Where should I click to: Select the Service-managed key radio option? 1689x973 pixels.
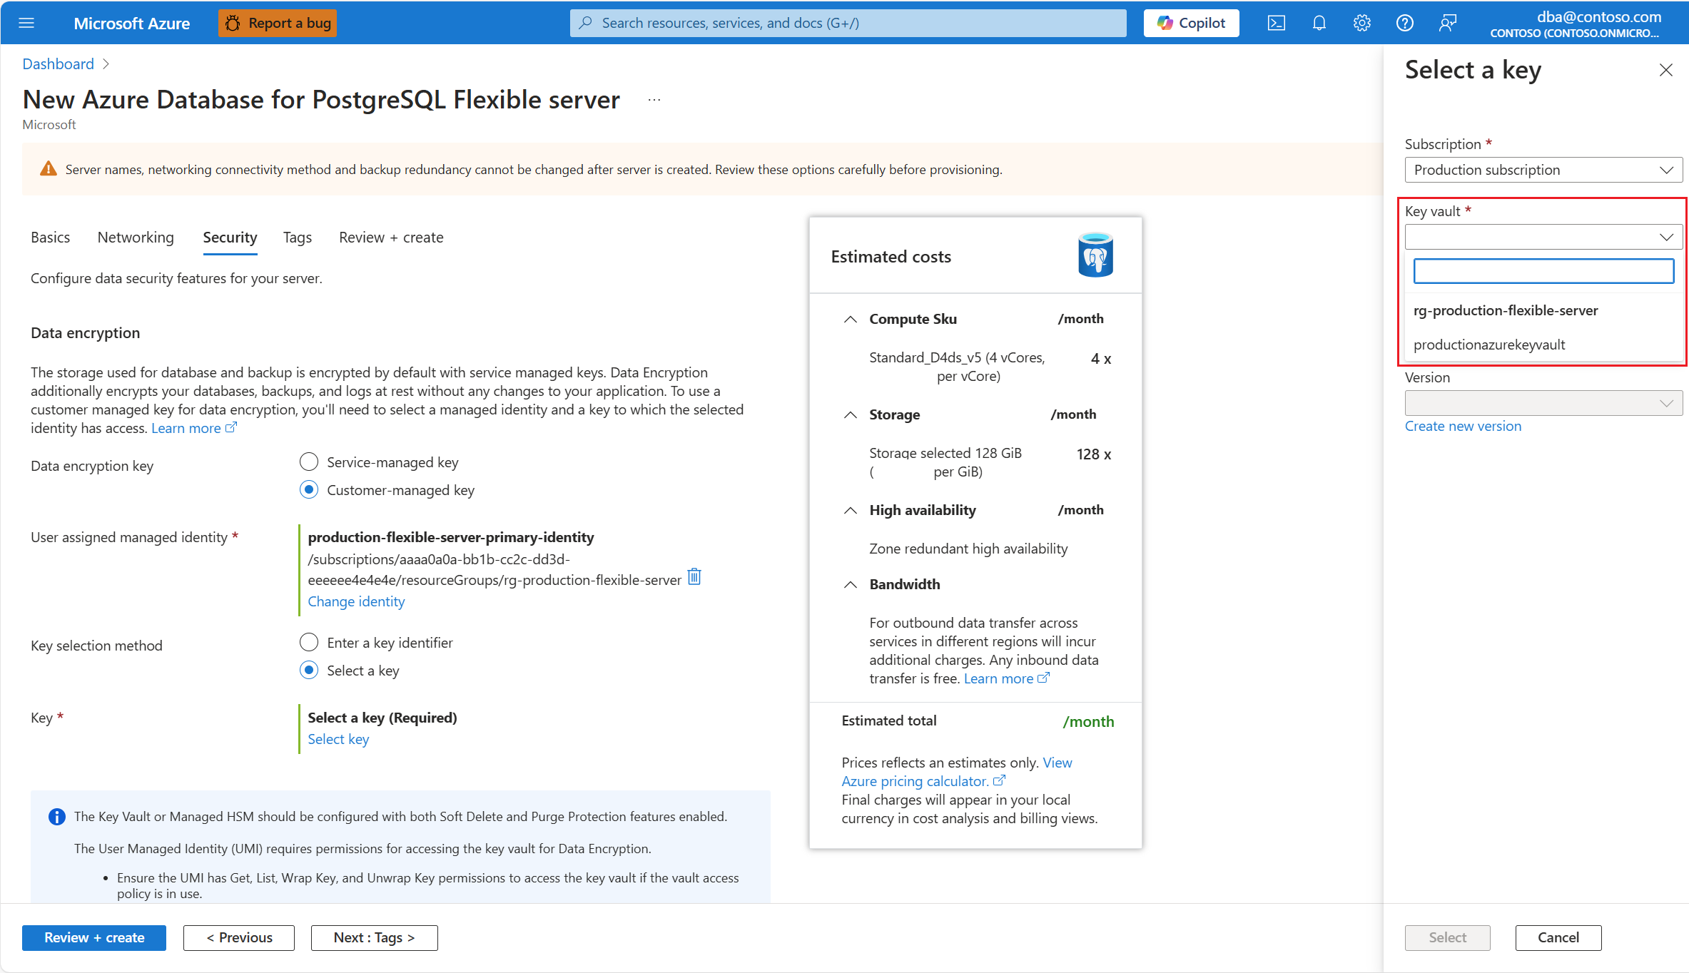point(309,462)
